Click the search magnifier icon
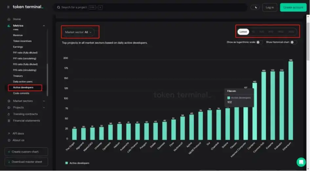 [58, 7]
